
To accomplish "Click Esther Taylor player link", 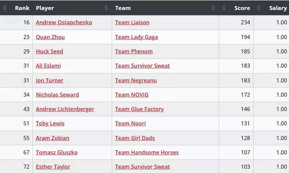I will pos(53,167).
